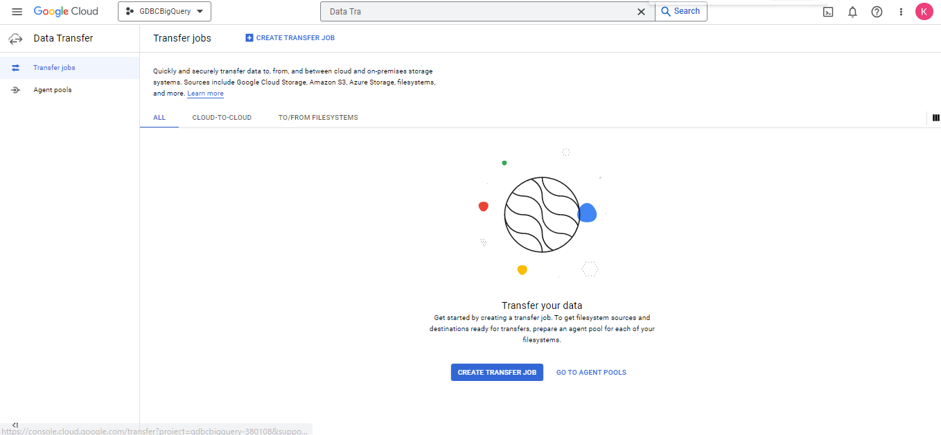Open the help question mark icon

[877, 12]
